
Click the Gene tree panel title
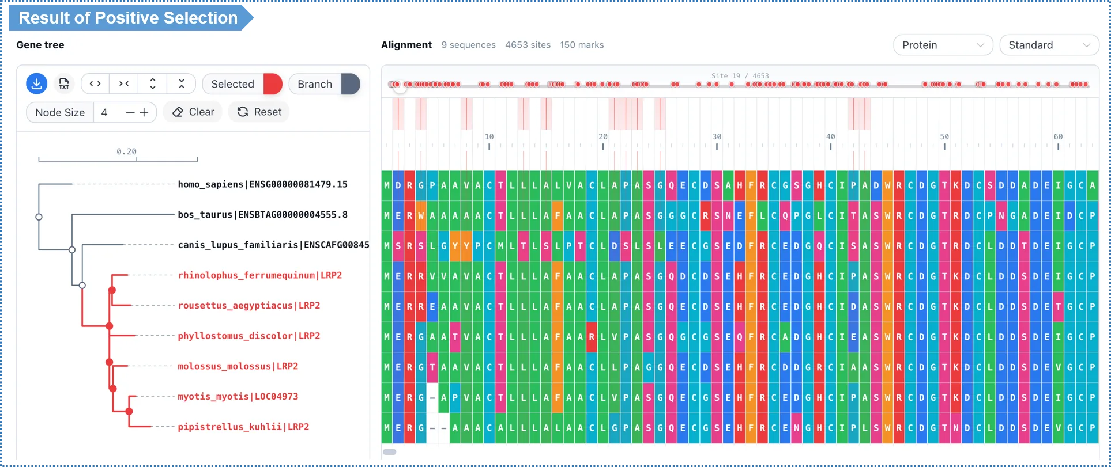click(40, 45)
